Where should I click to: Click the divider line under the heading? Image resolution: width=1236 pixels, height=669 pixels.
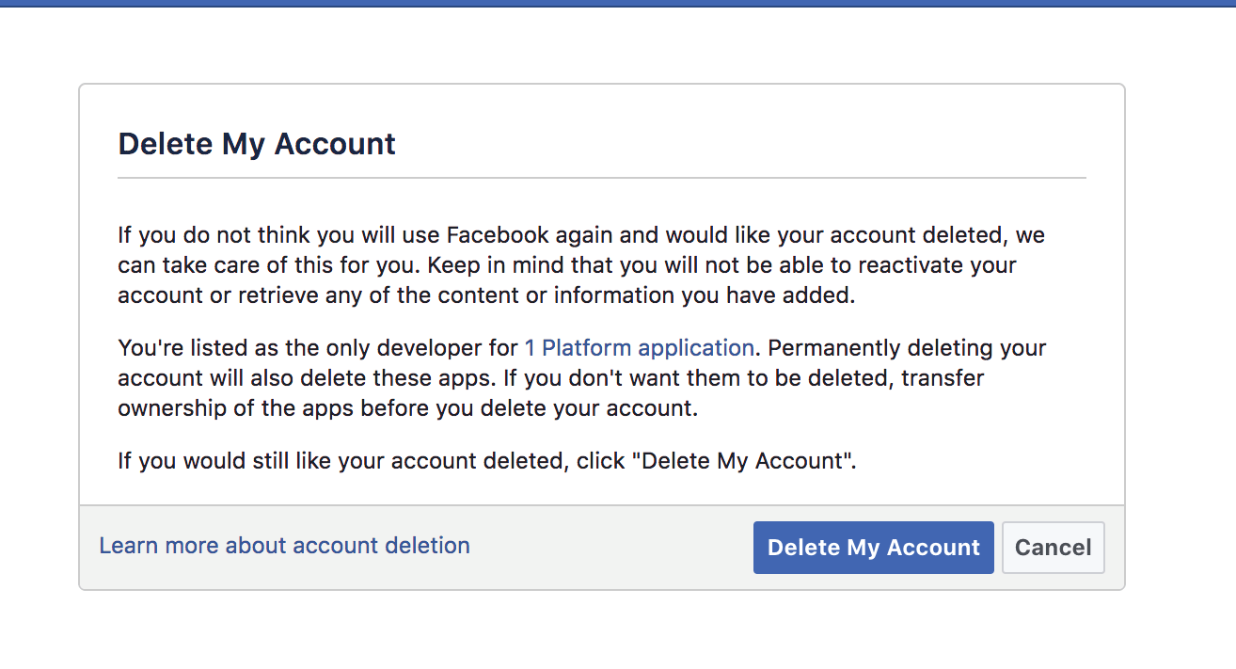[x=602, y=177]
